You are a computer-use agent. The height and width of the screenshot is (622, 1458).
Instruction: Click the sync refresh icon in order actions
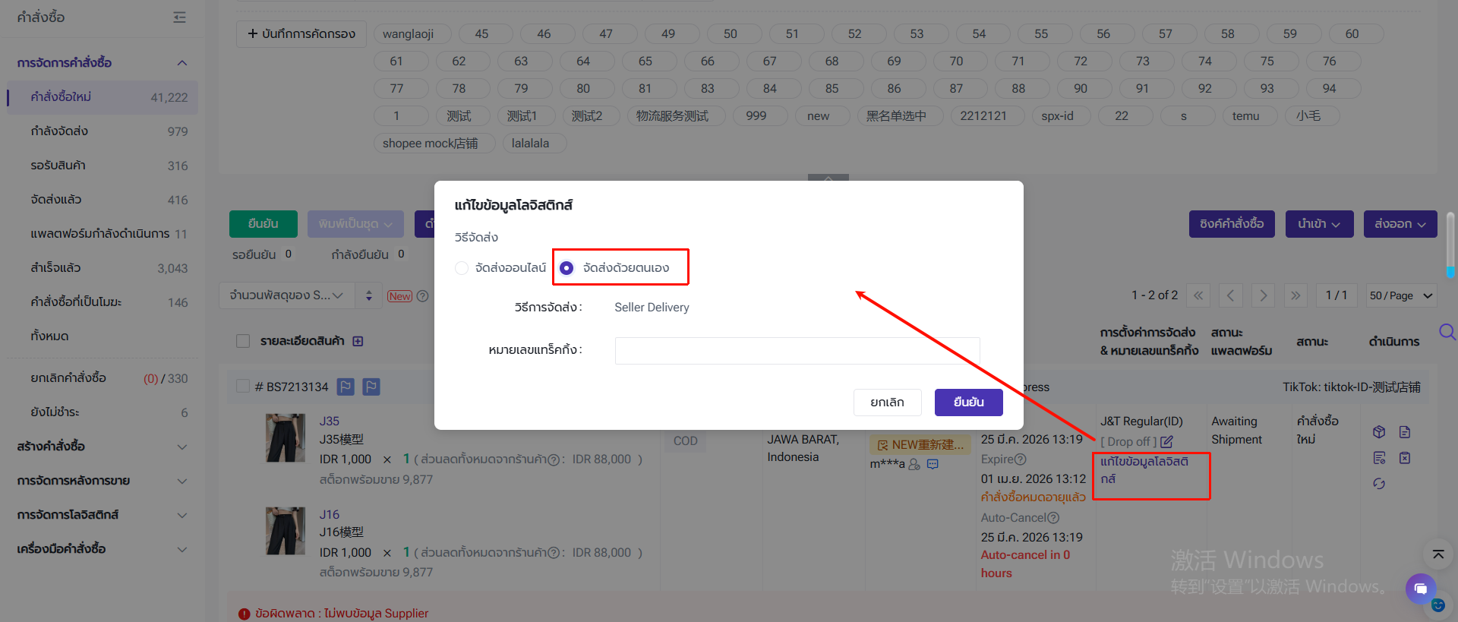[1379, 484]
